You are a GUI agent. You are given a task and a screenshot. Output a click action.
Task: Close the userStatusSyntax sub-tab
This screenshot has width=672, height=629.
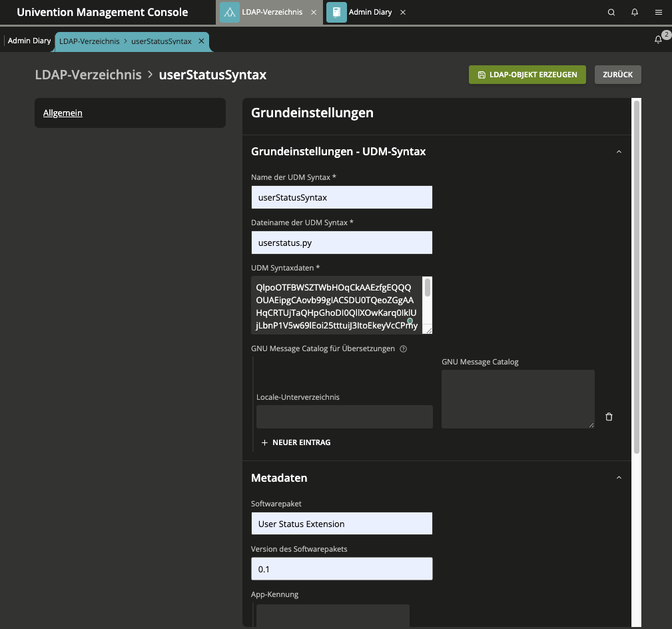(201, 41)
